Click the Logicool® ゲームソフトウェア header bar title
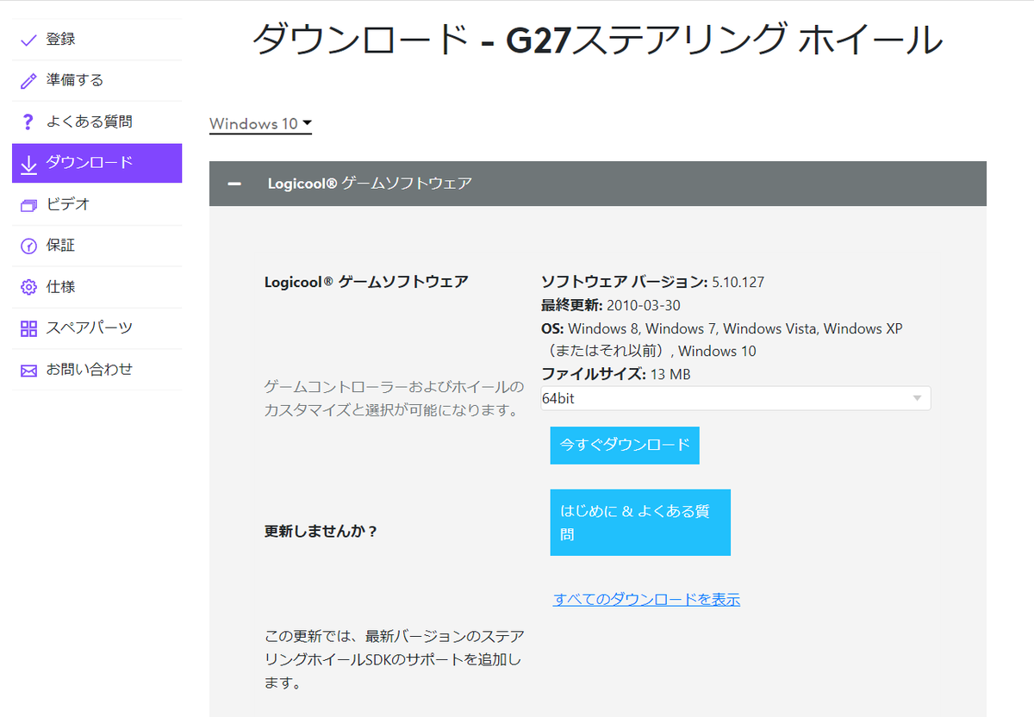The width and height of the screenshot is (1034, 717). (x=370, y=184)
